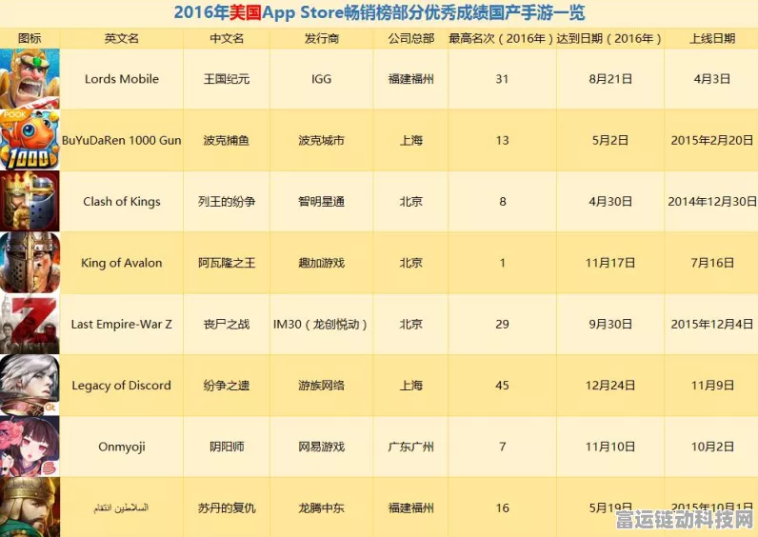Select the 公司总部 column header

[x=410, y=38]
